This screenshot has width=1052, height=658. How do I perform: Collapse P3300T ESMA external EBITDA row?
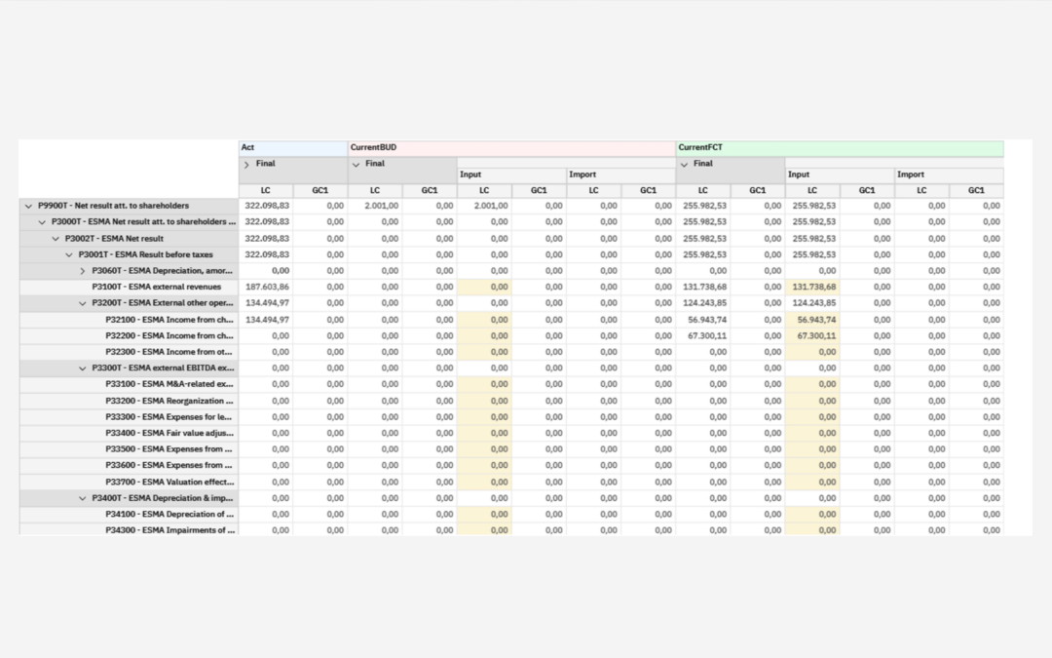(x=83, y=368)
